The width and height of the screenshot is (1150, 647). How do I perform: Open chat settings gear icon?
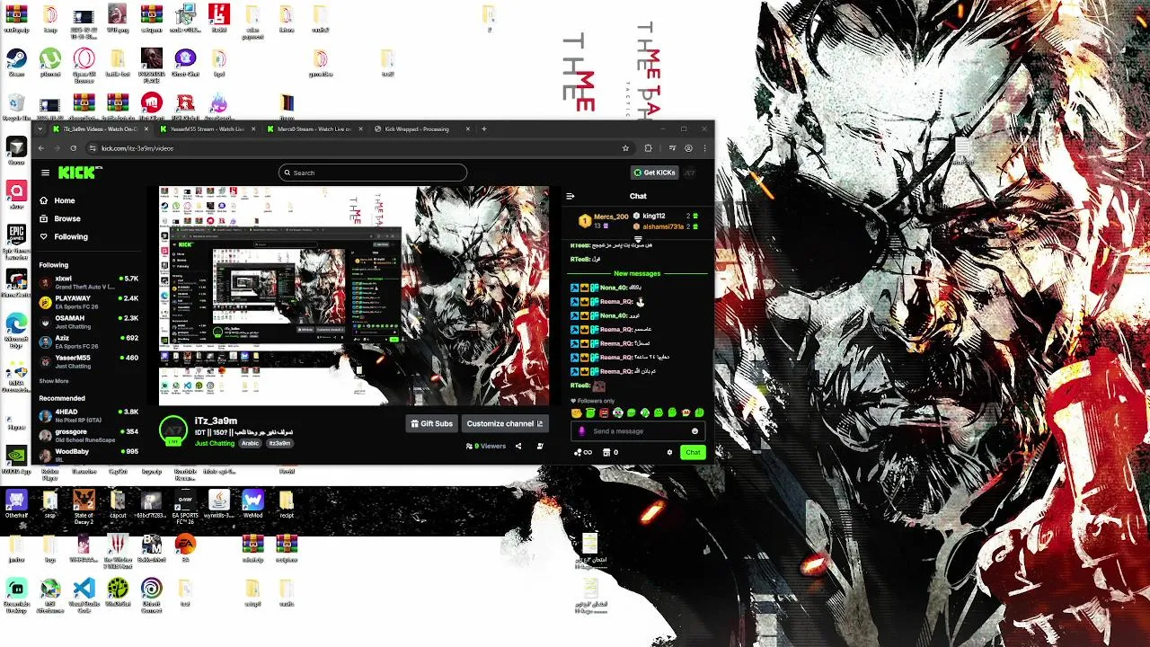point(669,452)
